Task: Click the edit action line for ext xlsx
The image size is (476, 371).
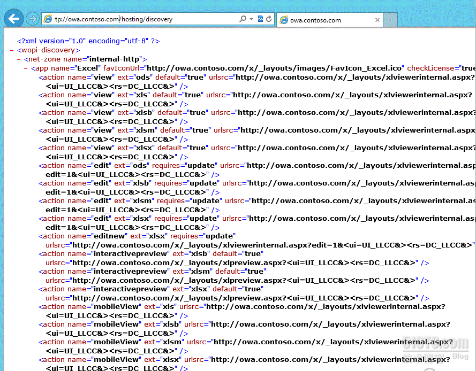Action: click(x=257, y=218)
